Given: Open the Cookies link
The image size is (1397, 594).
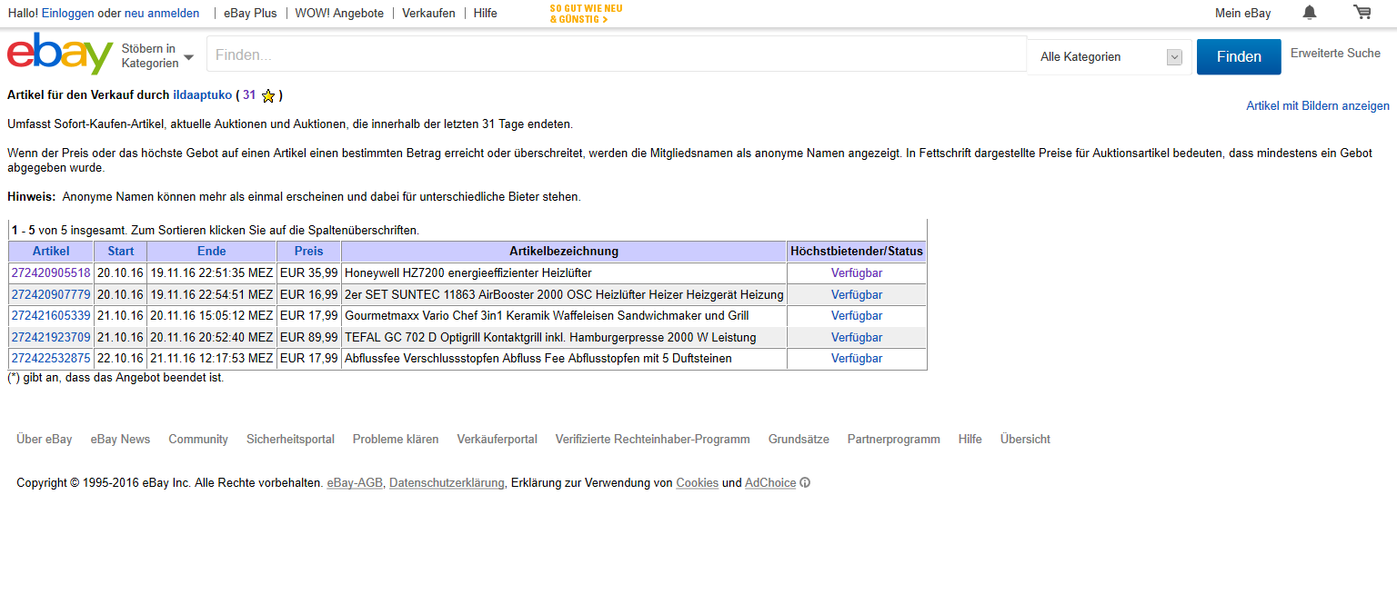Looking at the screenshot, I should point(698,483).
